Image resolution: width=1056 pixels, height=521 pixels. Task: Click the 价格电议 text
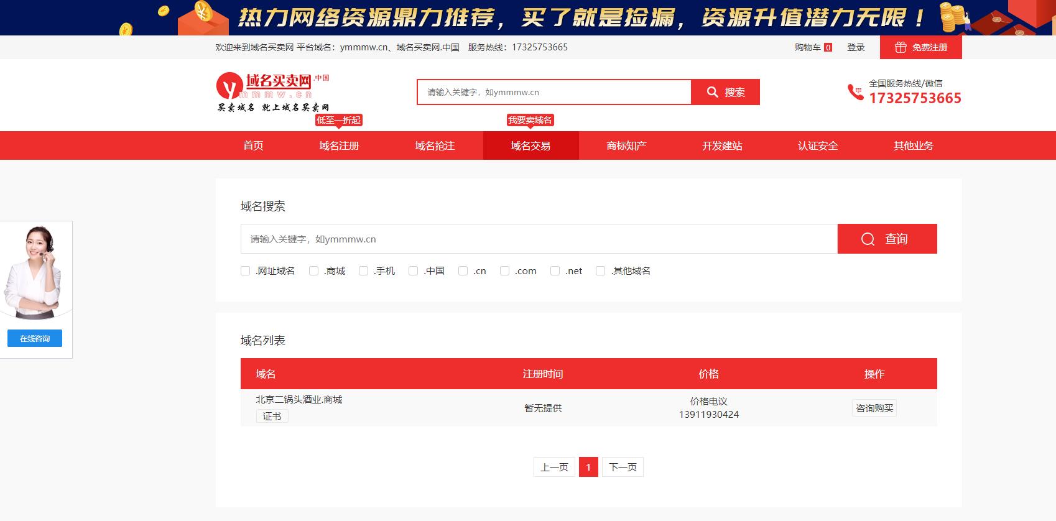pos(709,402)
